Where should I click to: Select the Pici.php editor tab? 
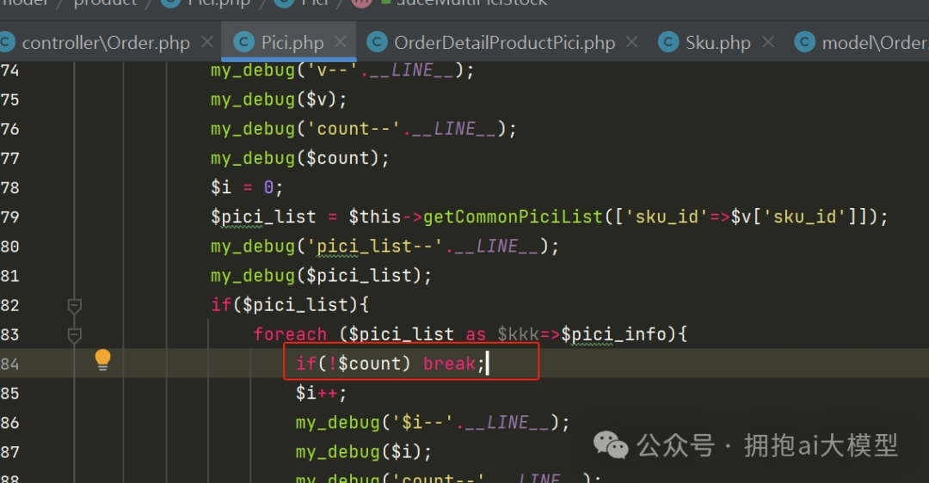coord(289,43)
